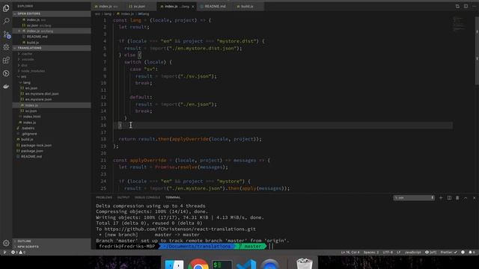Click the open changes icon in the tab bar
This screenshot has width=479, height=269.
click(457, 6)
